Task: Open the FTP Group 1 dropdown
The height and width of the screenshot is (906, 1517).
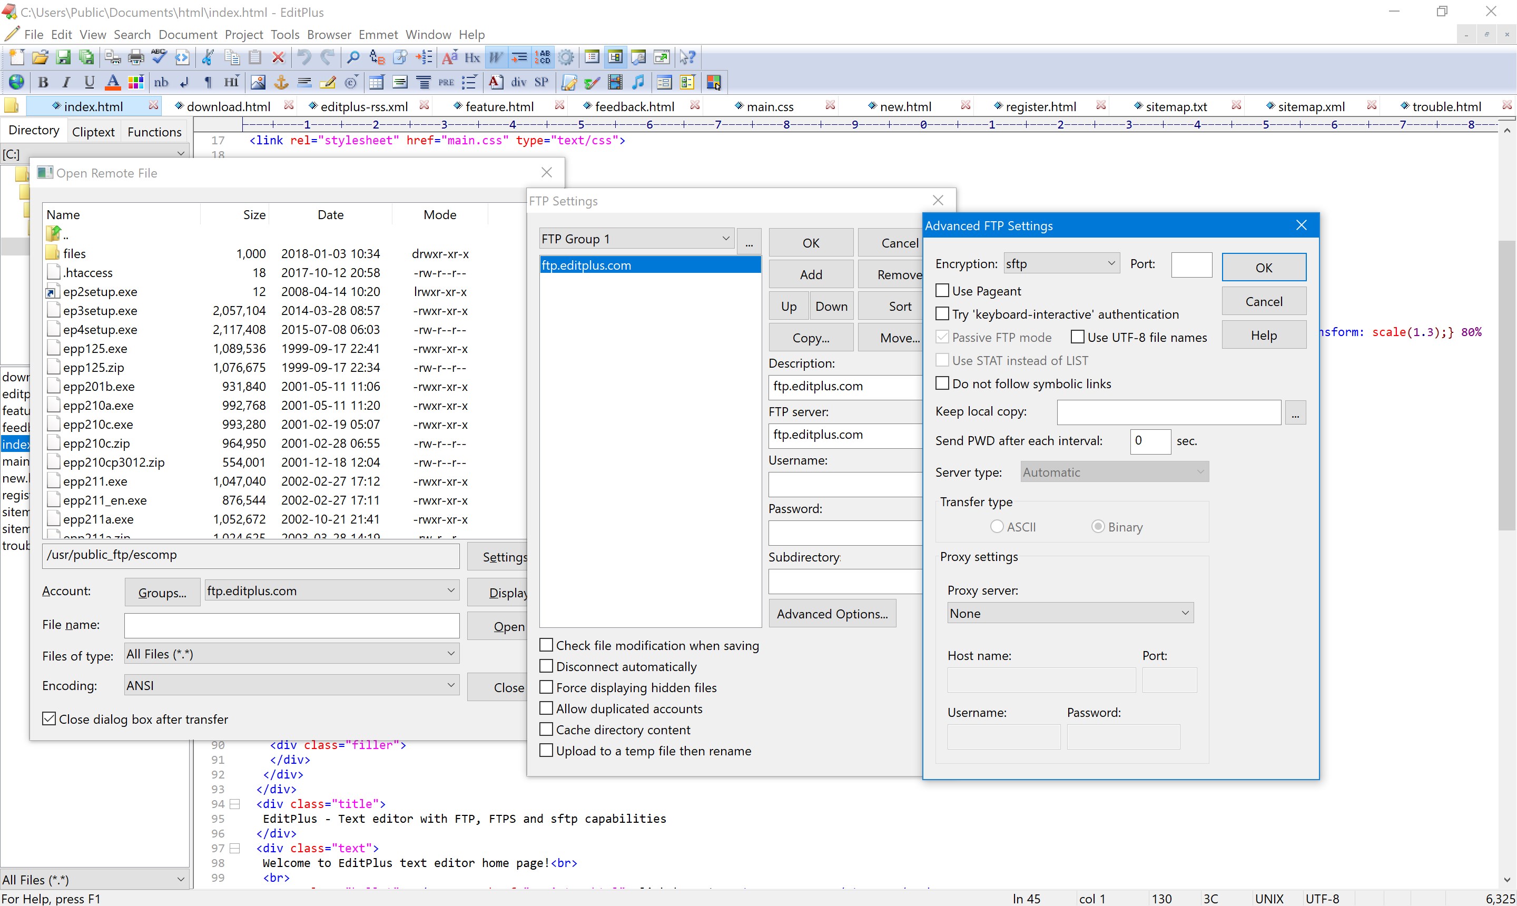Action: coord(635,239)
